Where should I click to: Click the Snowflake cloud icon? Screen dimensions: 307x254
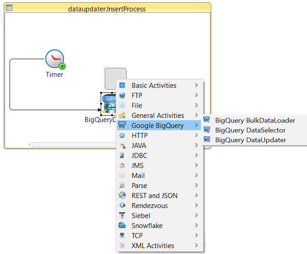click(122, 226)
